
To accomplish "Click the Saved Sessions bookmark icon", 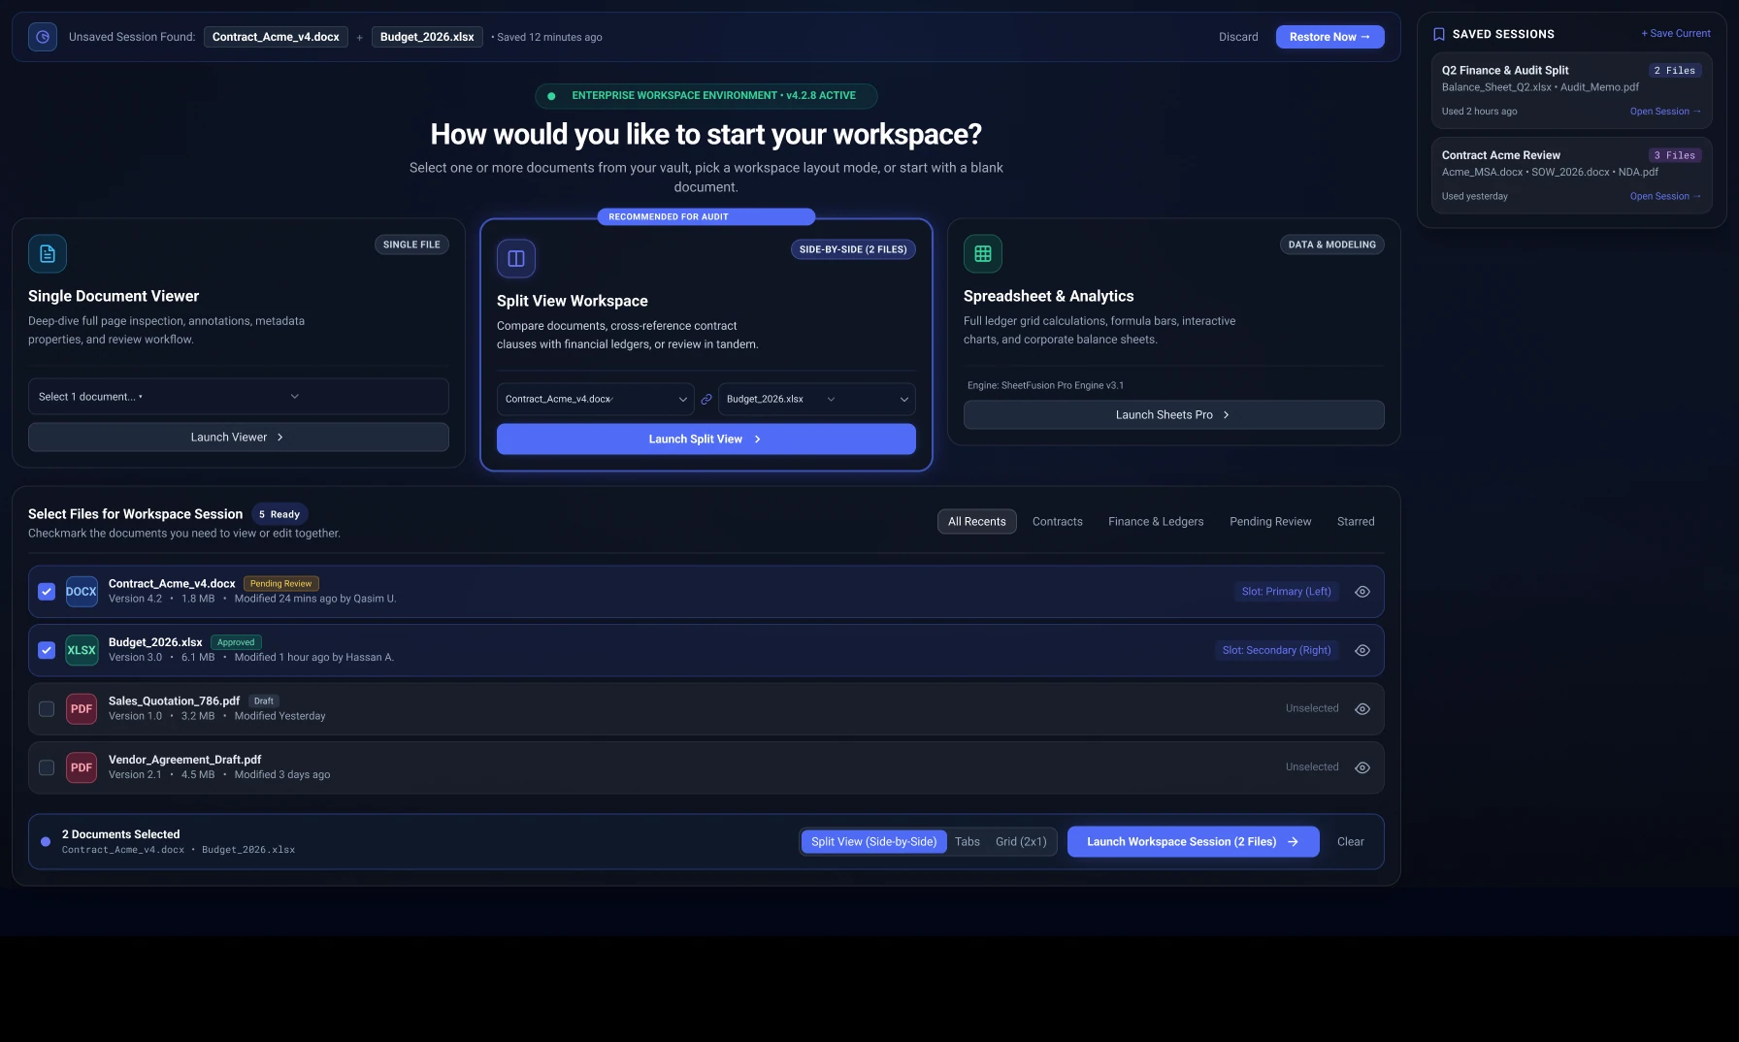I will (1439, 34).
